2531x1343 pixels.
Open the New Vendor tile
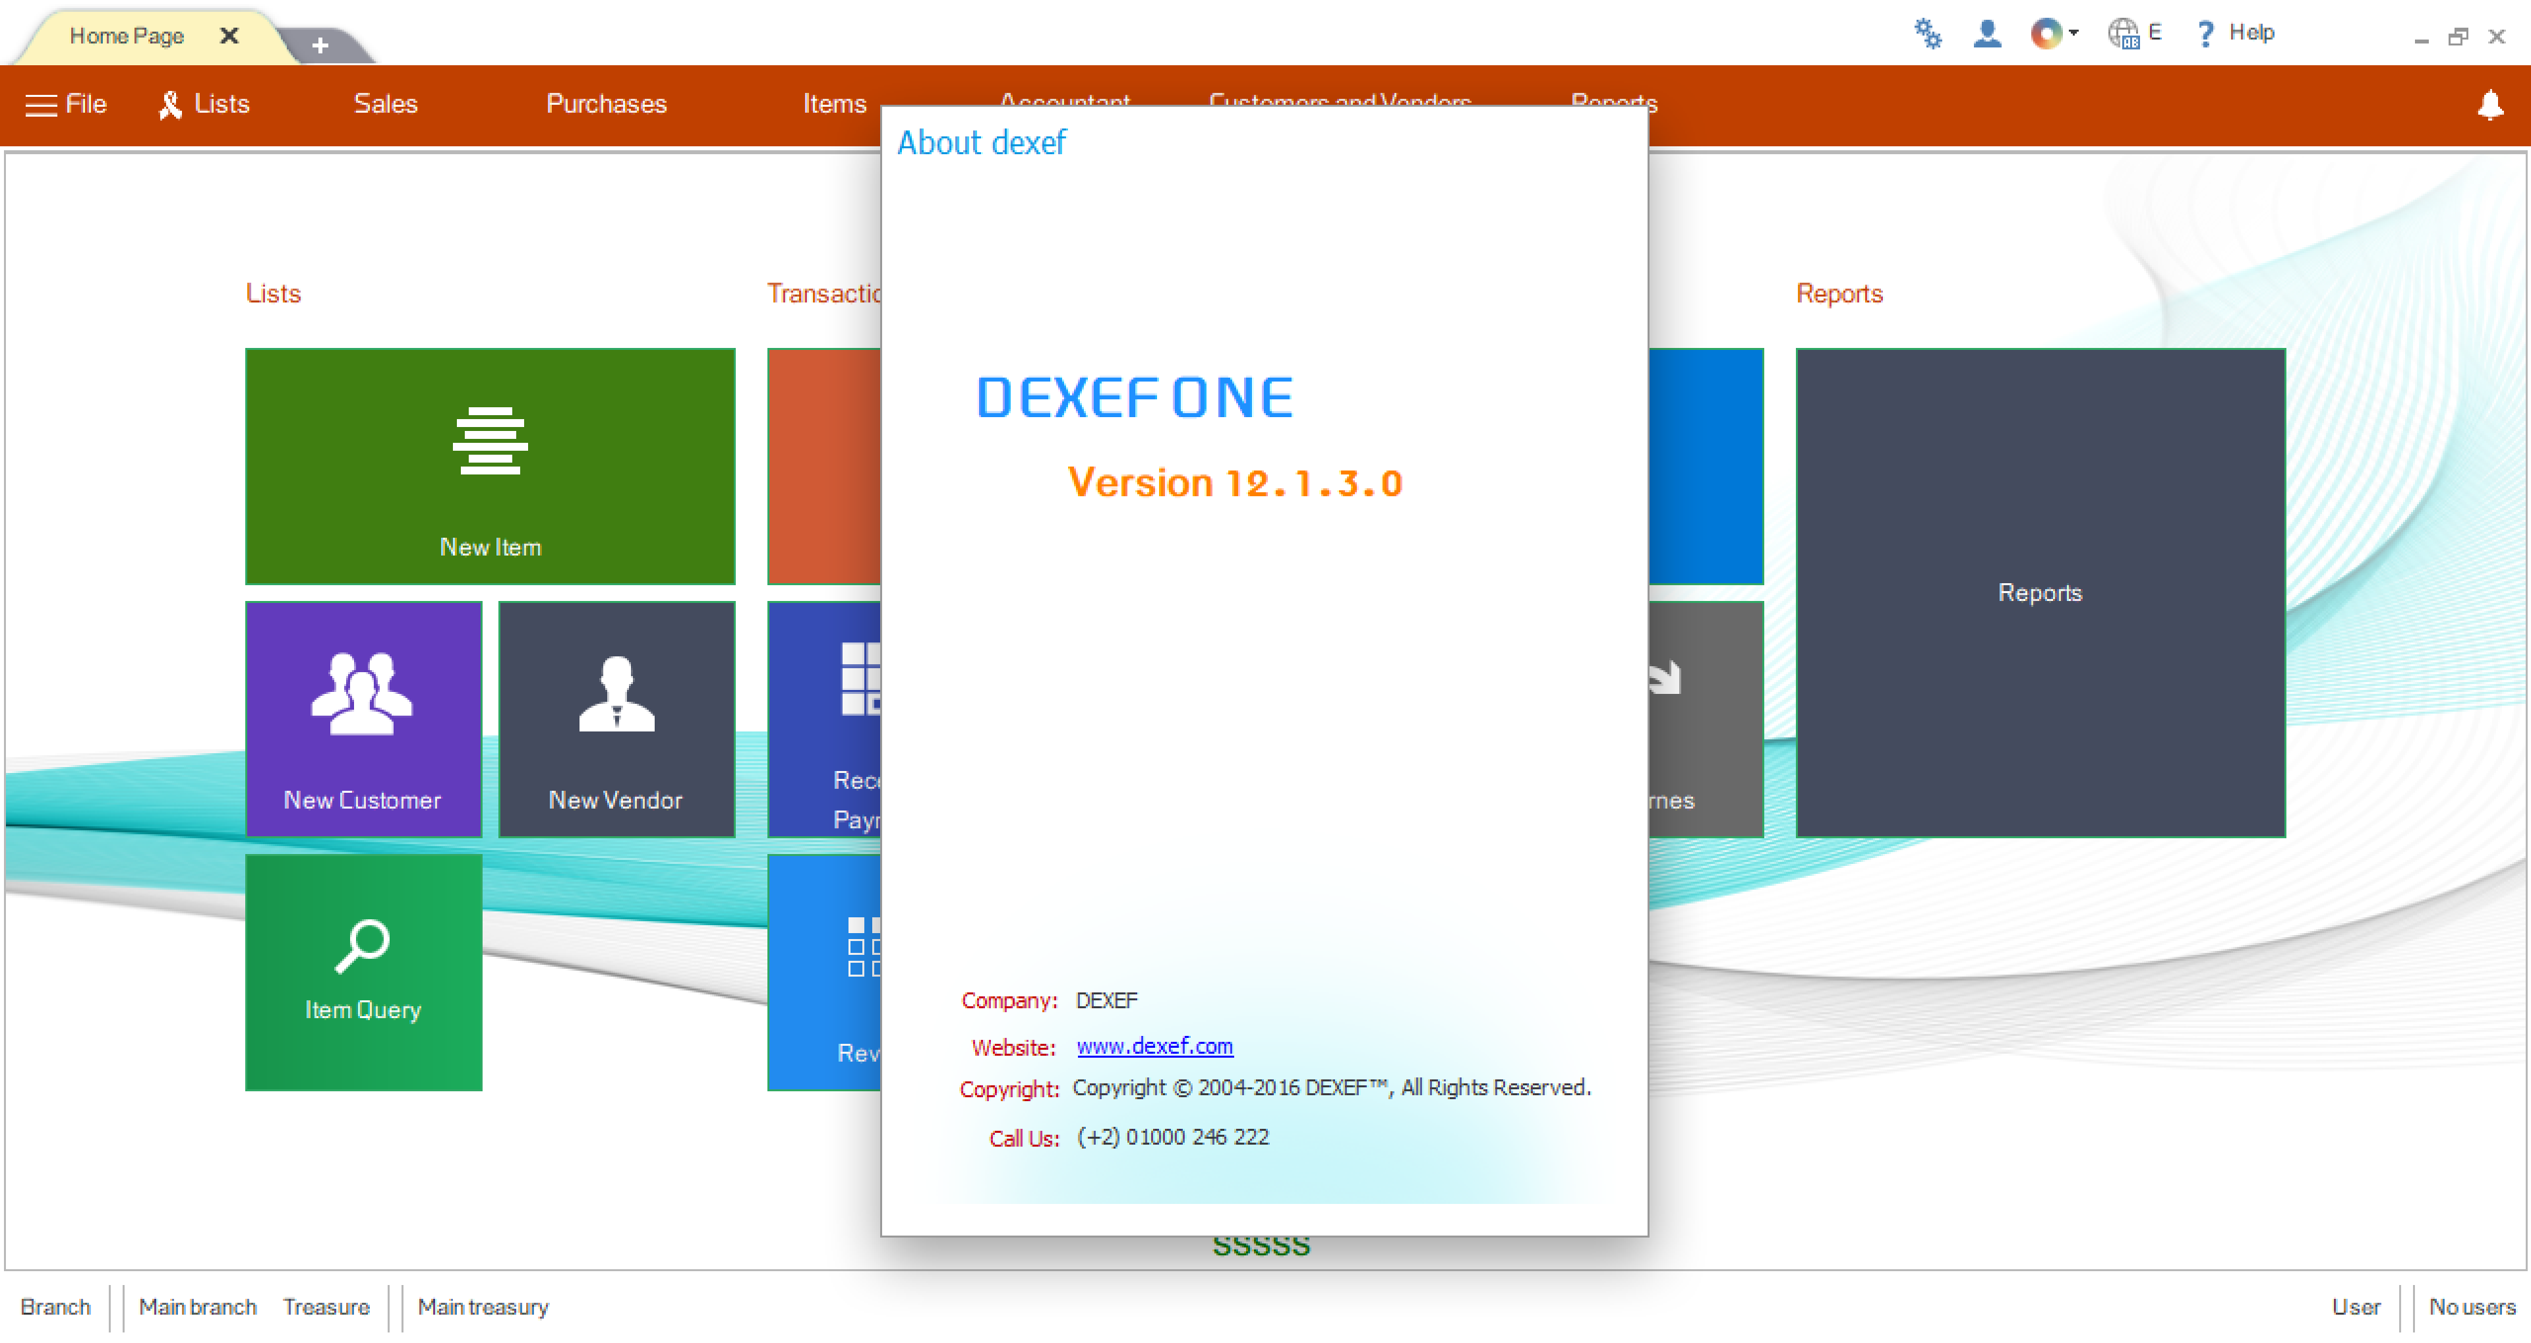pyautogui.click(x=617, y=720)
